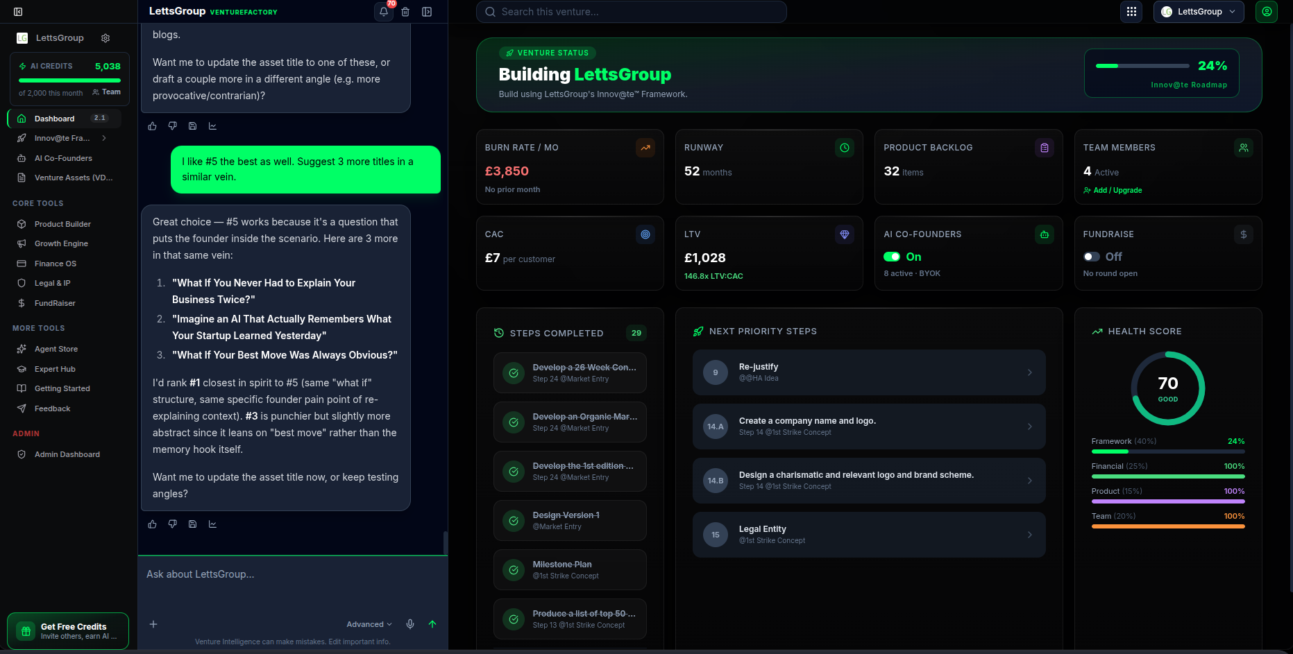Delete the chat using the trash icon
The width and height of the screenshot is (1293, 654).
tap(405, 12)
